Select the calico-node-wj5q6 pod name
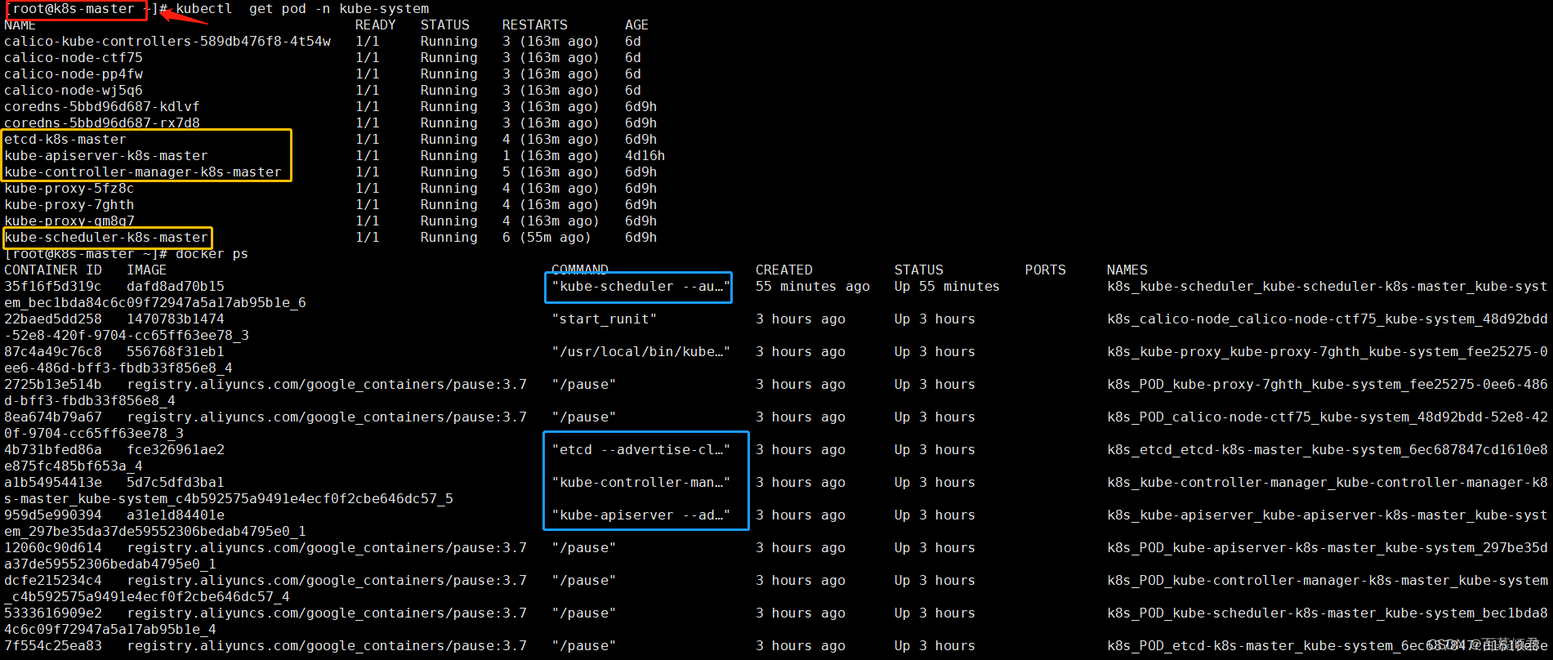 (x=74, y=91)
